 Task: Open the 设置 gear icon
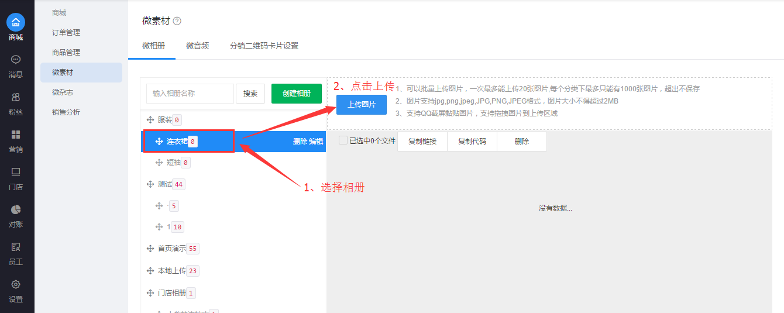[16, 284]
